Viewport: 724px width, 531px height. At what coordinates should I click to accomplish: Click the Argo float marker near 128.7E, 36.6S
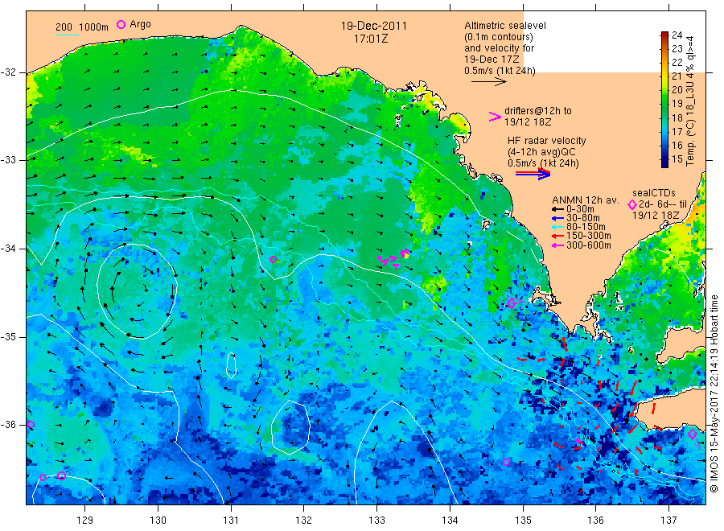(x=61, y=475)
